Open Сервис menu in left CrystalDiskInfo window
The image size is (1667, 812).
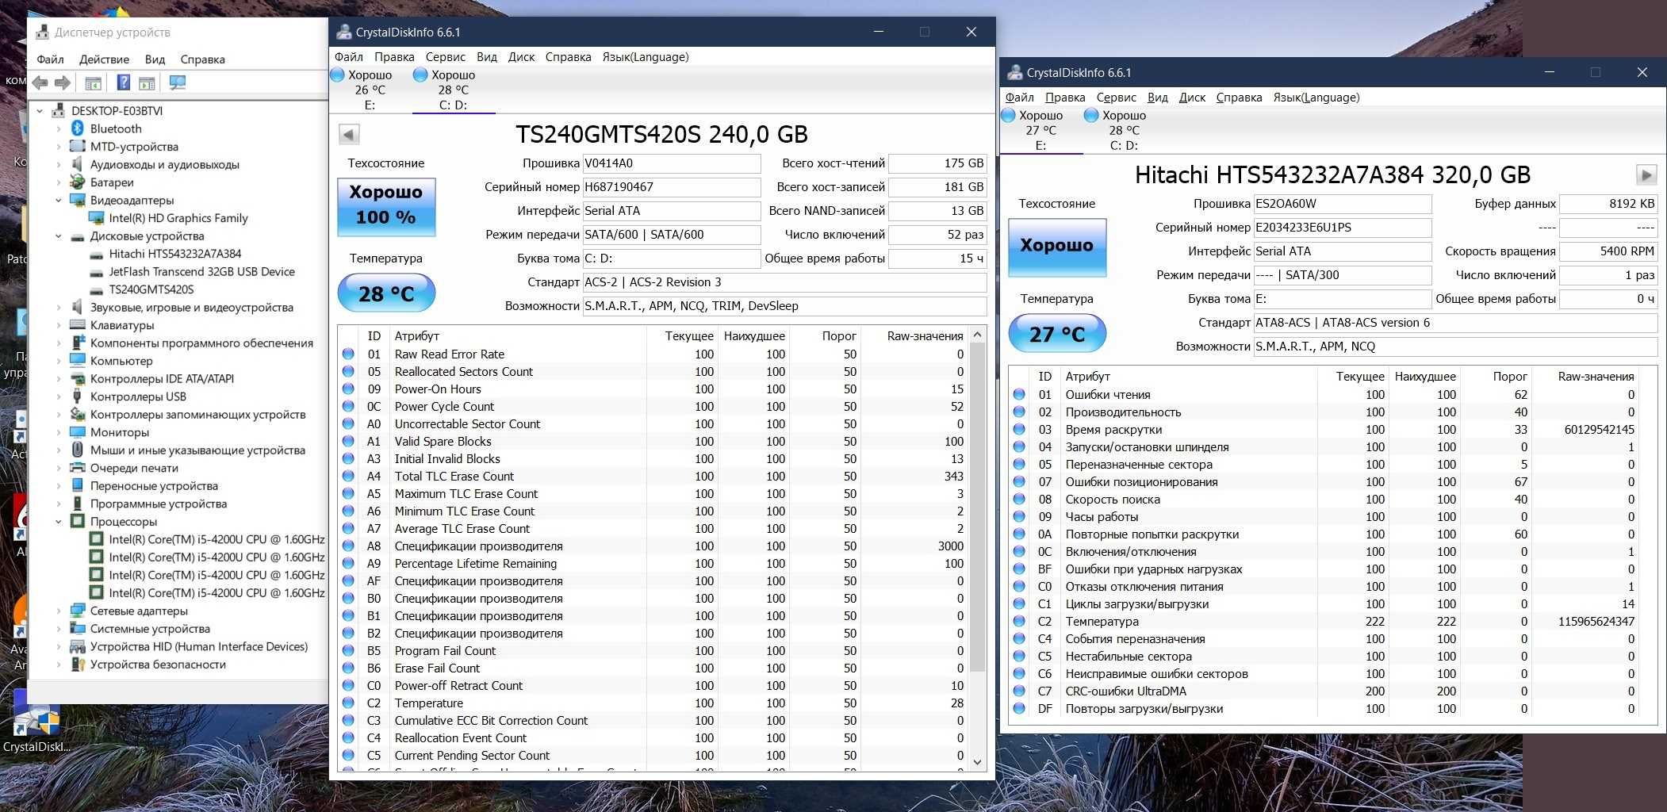(x=446, y=57)
